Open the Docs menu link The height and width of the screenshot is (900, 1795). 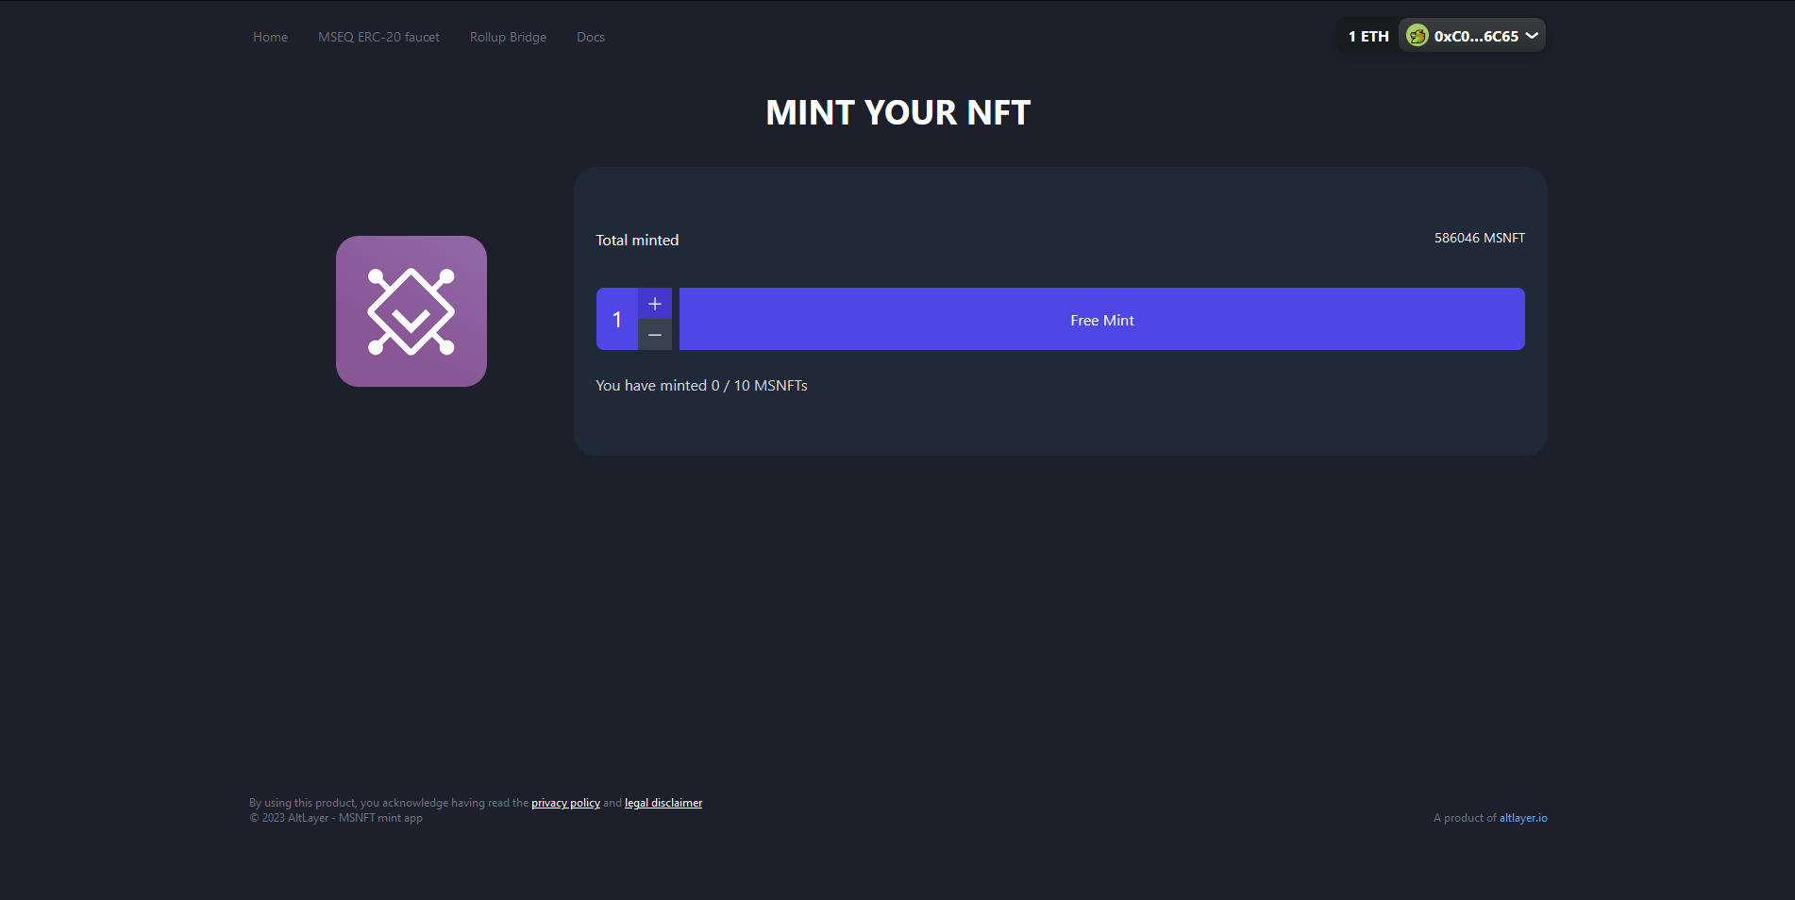(x=591, y=37)
